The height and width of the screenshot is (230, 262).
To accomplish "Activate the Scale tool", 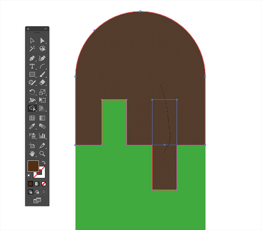I will pos(42,92).
